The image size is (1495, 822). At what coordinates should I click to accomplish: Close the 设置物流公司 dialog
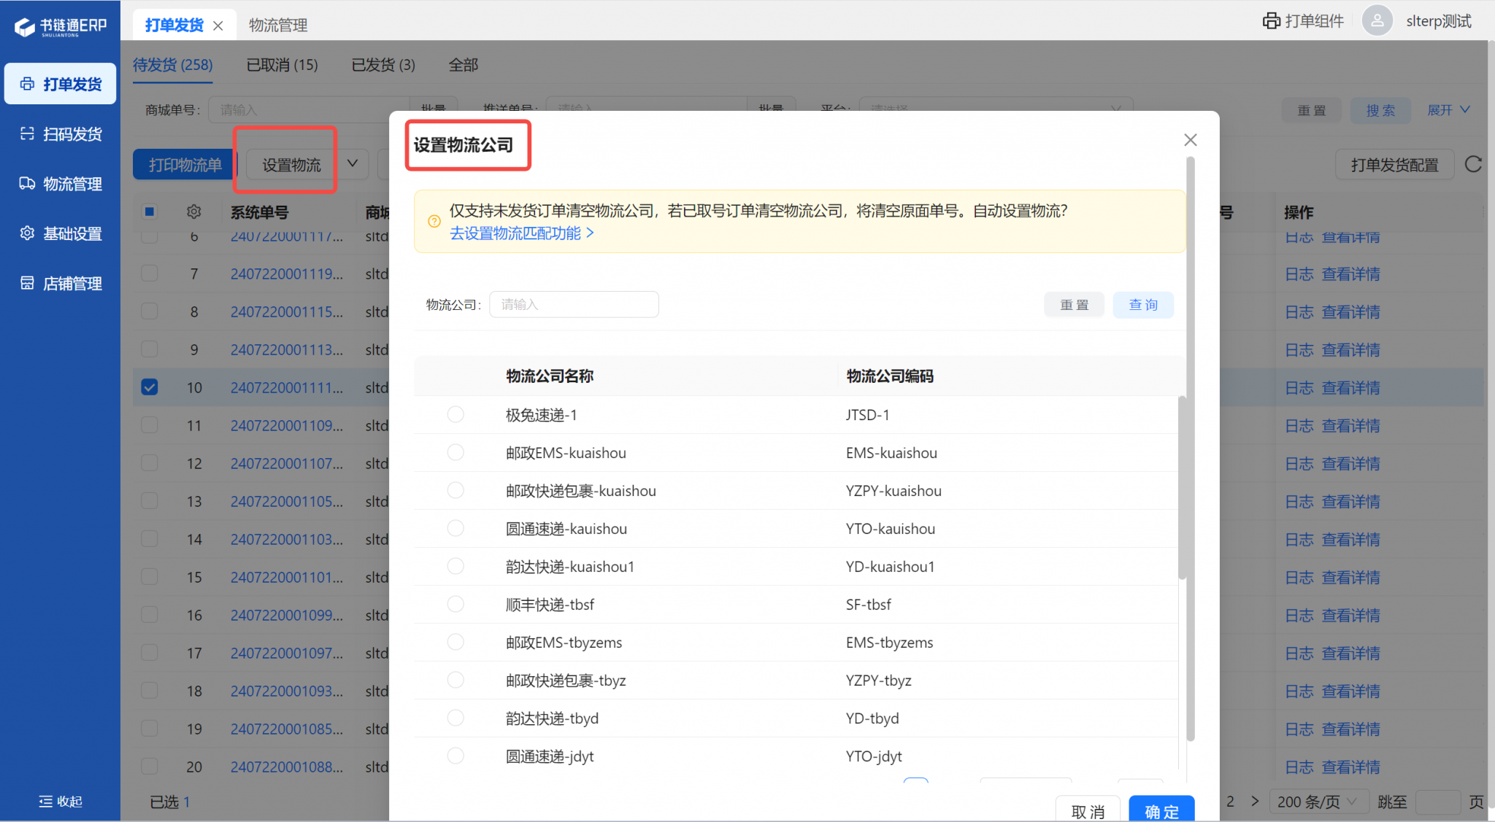coord(1190,139)
